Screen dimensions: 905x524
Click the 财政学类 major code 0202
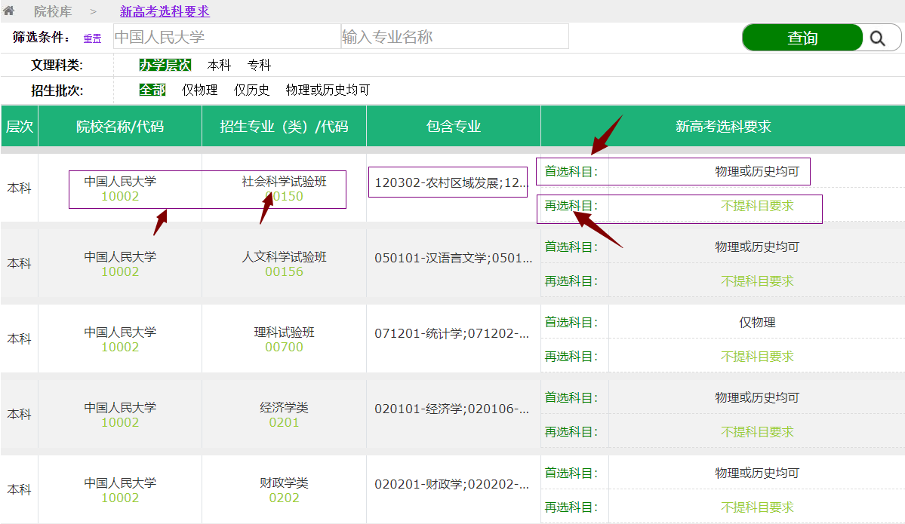(284, 498)
